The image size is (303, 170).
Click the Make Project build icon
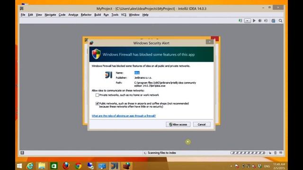pos(241,20)
